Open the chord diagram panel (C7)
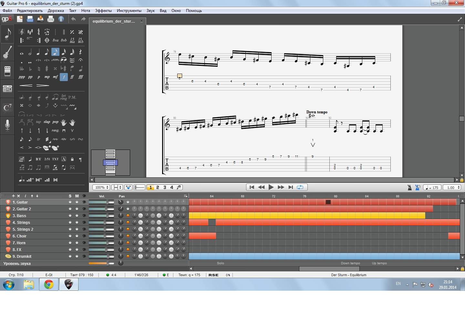Screen dimensions: 465x334 (7, 107)
